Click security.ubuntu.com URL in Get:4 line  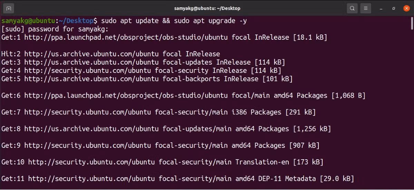pos(88,70)
